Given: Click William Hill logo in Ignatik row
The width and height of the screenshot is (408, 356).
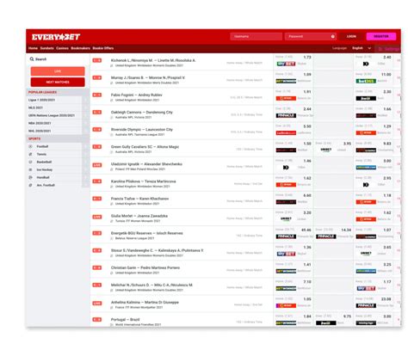Looking at the screenshot, I should (x=366, y=168).
